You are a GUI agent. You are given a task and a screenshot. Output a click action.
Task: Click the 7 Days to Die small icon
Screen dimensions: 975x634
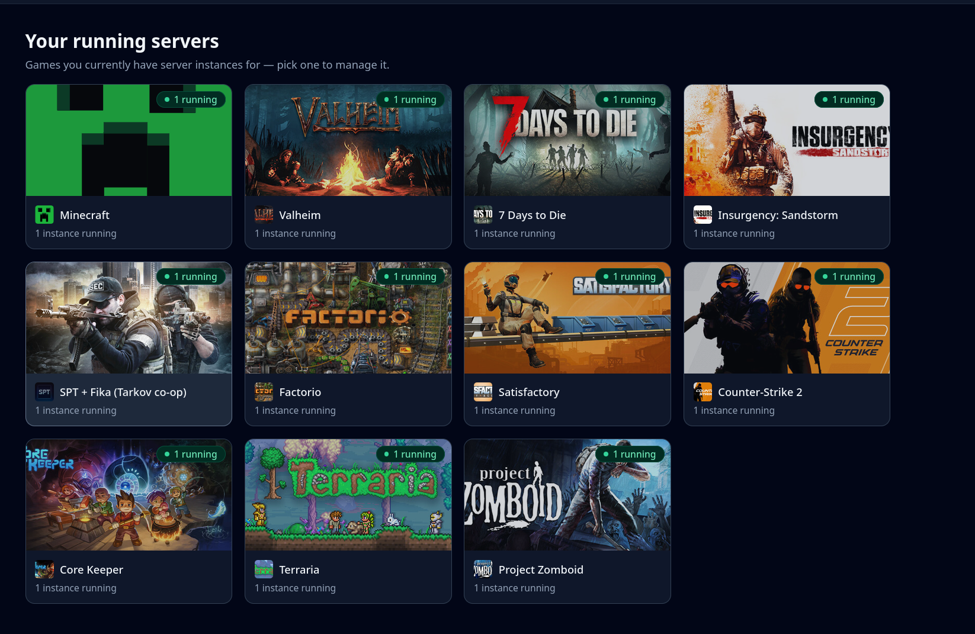483,214
